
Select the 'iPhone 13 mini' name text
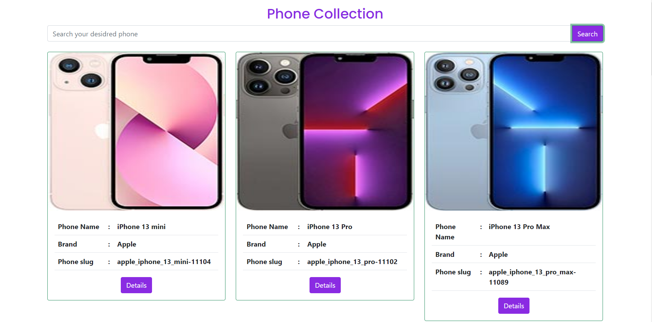[141, 227]
